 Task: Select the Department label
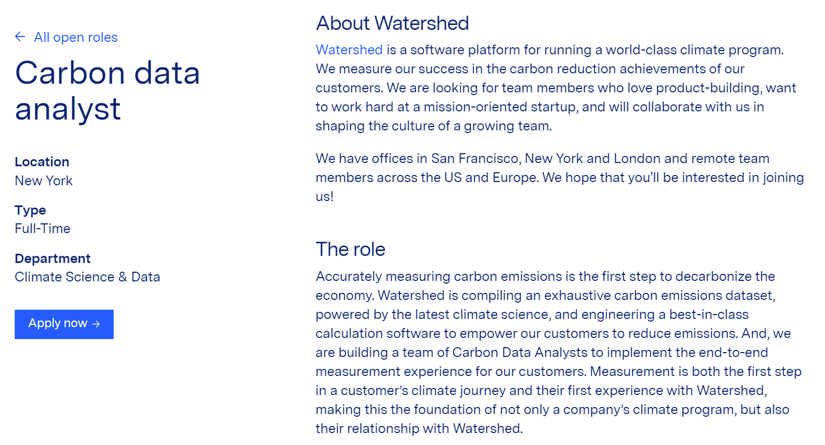point(52,258)
